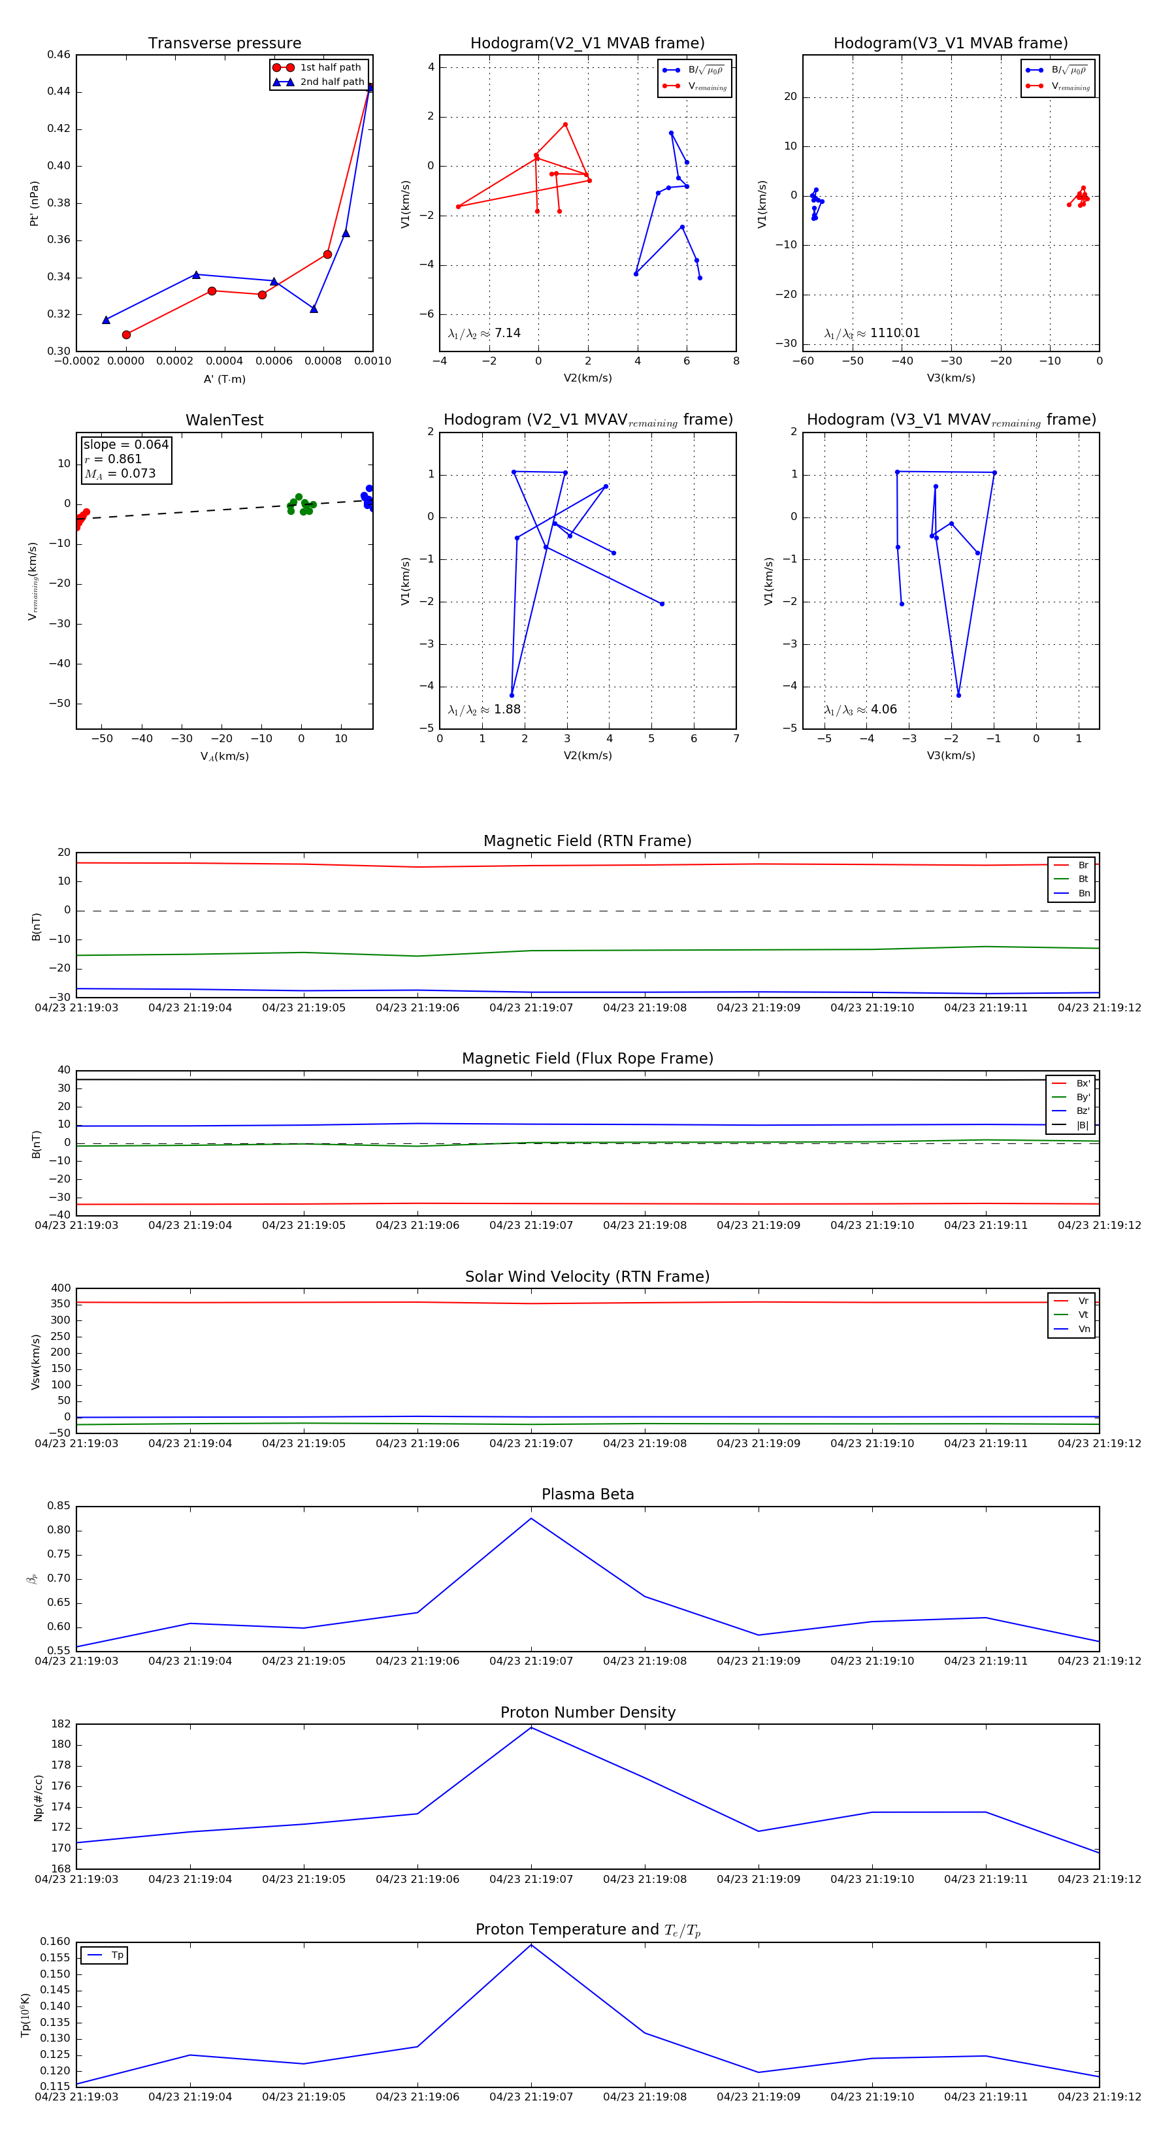Click green data cluster in WalenTest plot
The image size is (1176, 2156).
(301, 504)
